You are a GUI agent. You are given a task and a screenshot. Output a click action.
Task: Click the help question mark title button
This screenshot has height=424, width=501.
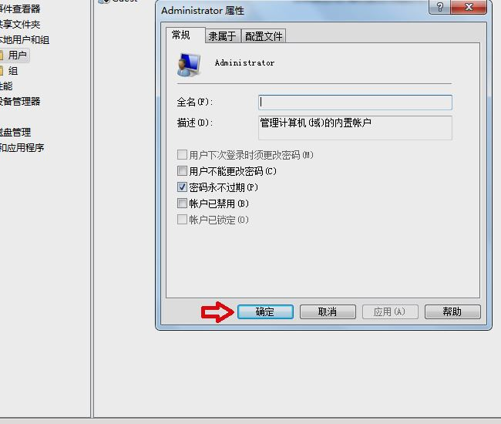pyautogui.click(x=439, y=7)
